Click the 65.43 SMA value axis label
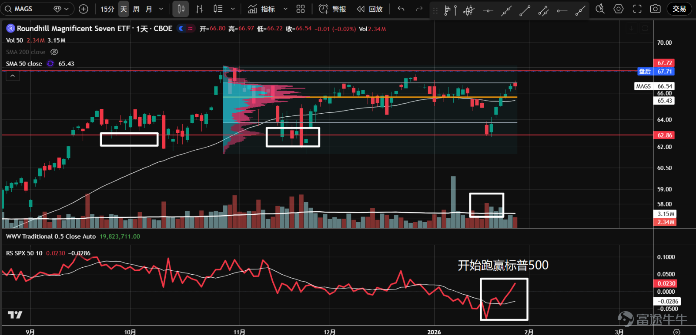Viewport: 696px width, 335px height. [x=664, y=101]
